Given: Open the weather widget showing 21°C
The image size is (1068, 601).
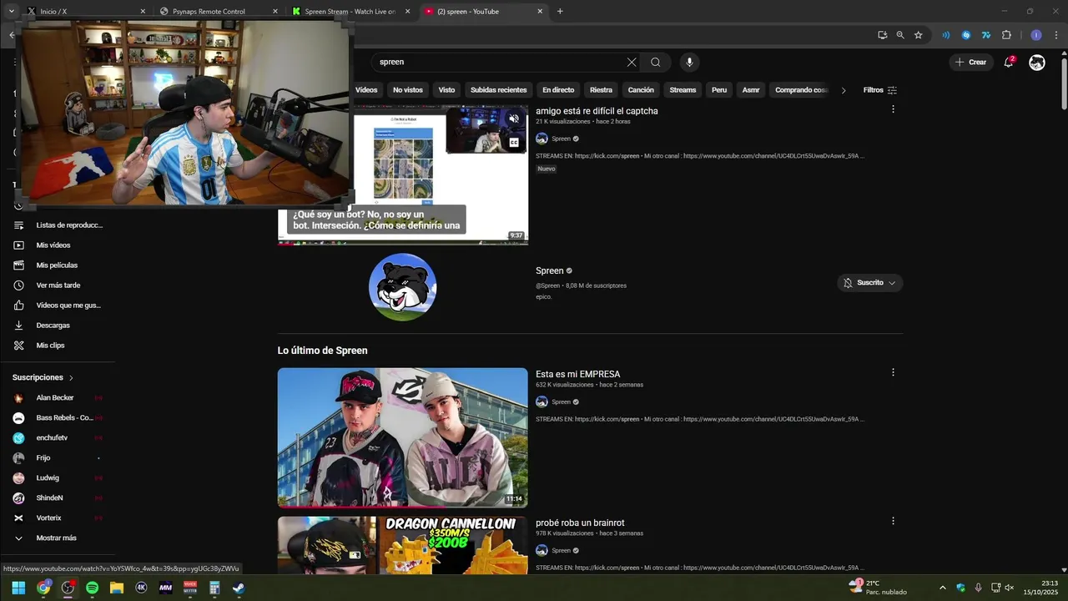Looking at the screenshot, I should (878, 588).
